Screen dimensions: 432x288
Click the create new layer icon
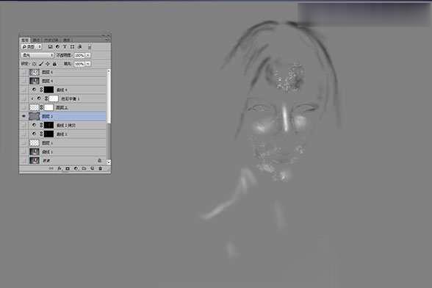(x=92, y=168)
